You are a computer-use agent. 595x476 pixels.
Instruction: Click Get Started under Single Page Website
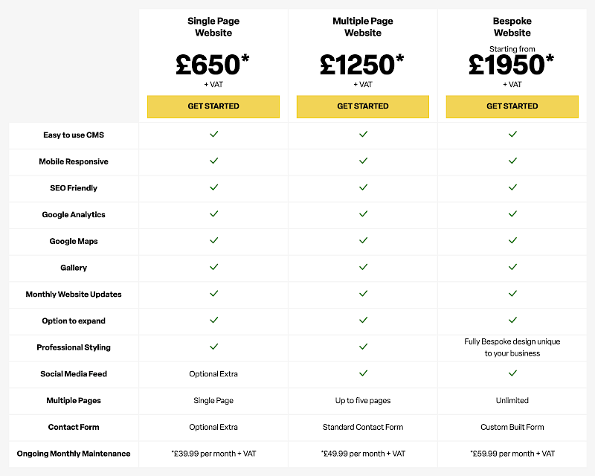click(213, 106)
